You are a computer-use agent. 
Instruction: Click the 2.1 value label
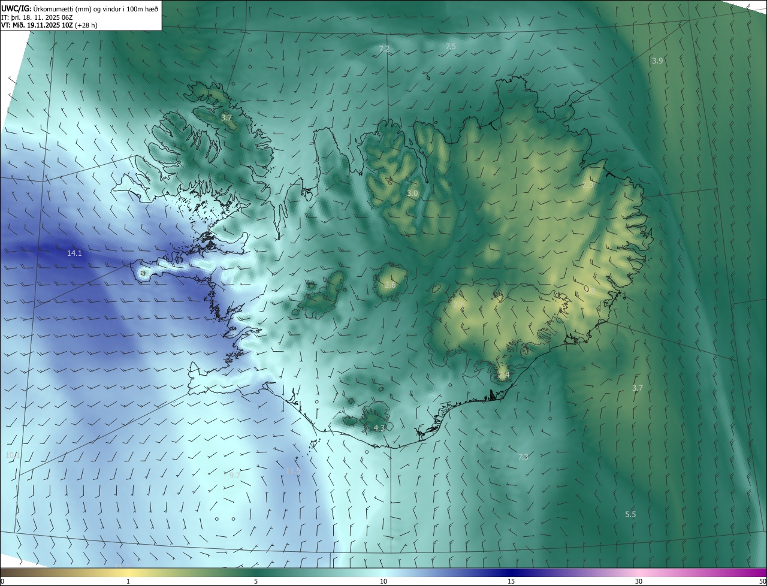[458, 305]
